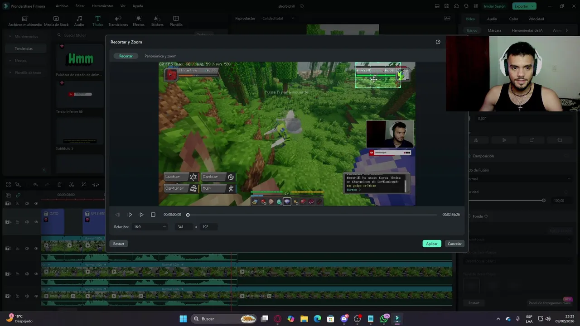This screenshot has height=326, width=580.
Task: Open the Media de Stock panel
Action: tap(56, 21)
